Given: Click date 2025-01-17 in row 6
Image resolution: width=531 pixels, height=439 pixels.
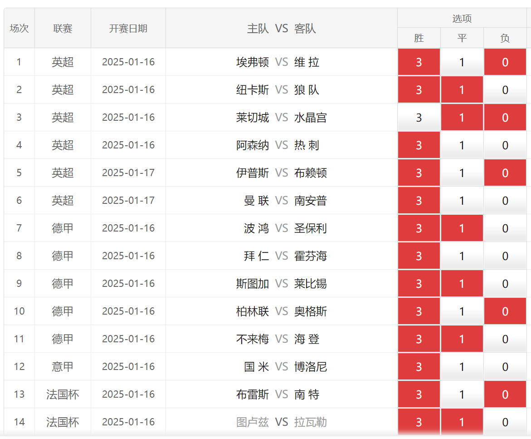Looking at the screenshot, I should pyautogui.click(x=128, y=200).
